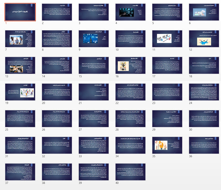
Task: Choose slide 13 thumbnail with office photo
Action: [x=20, y=65]
